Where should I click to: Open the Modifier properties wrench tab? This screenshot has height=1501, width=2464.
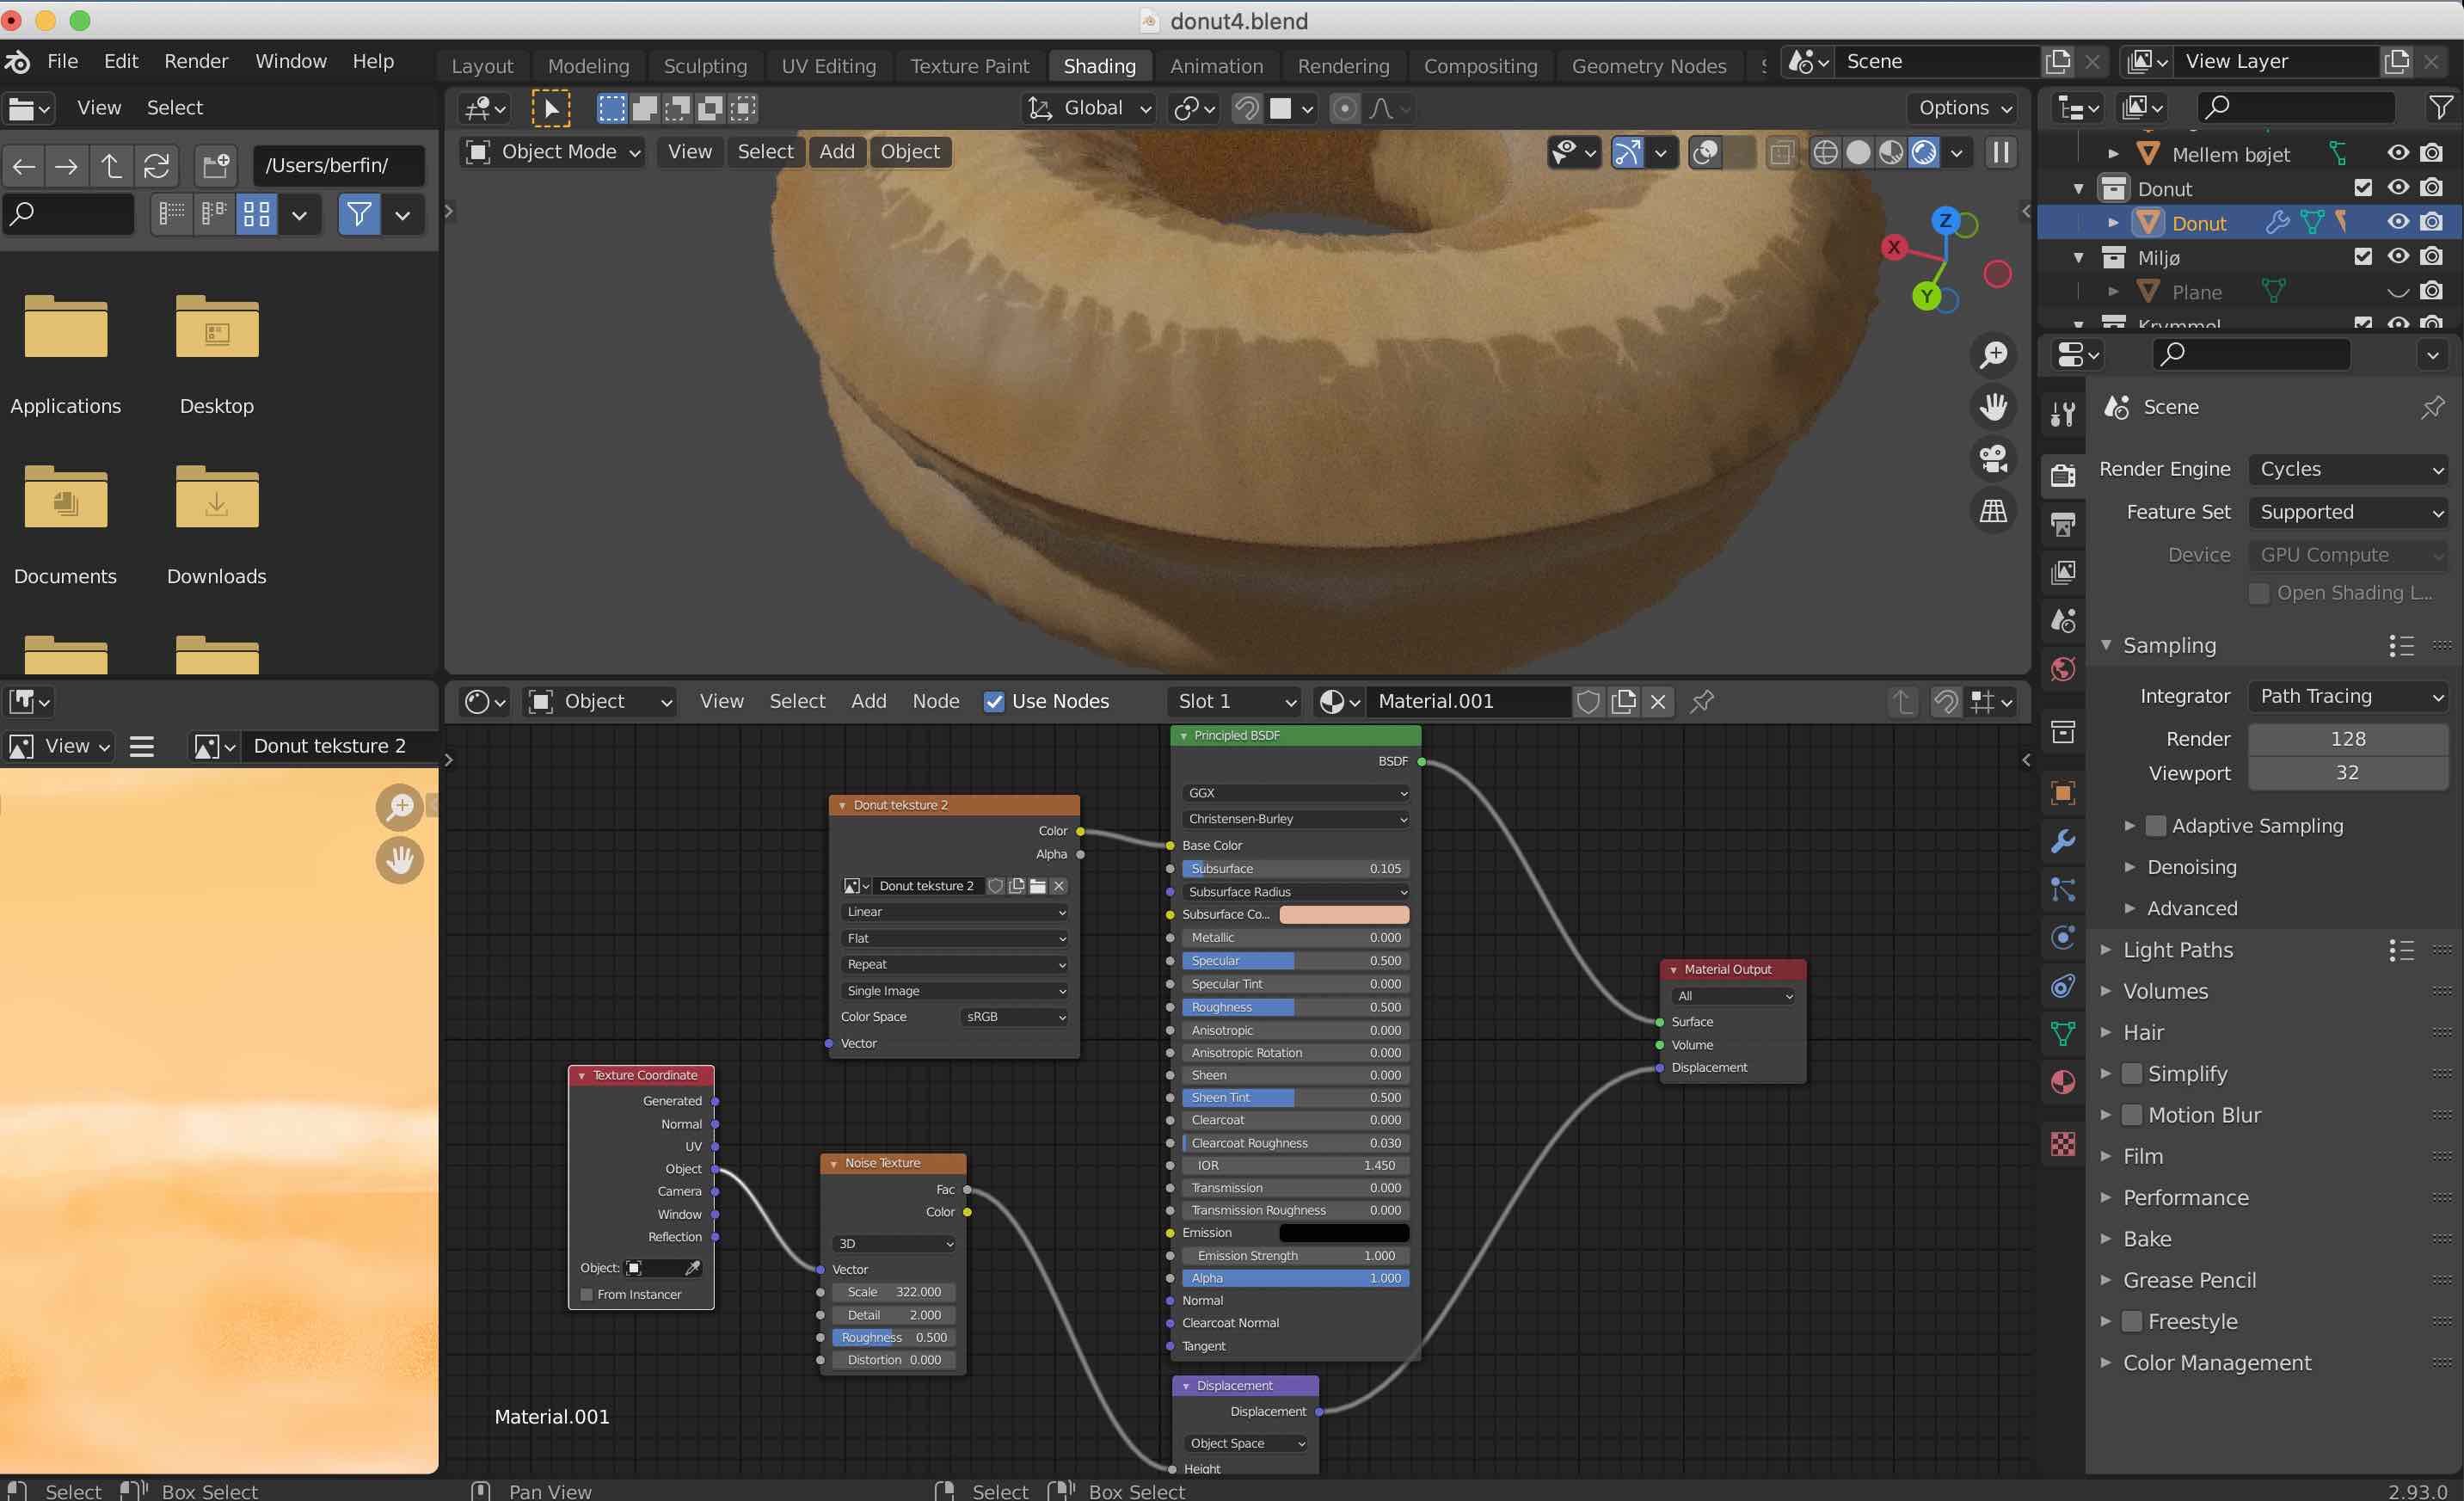tap(2063, 841)
